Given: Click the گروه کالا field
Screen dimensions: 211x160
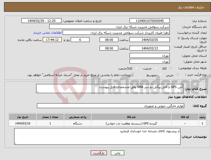Looking at the screenshot, I should (x=111, y=106).
